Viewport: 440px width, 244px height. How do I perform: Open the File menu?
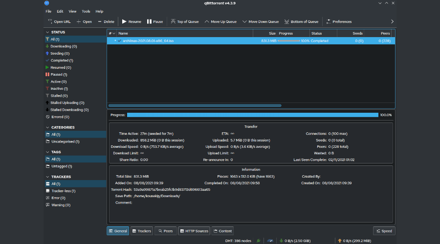click(48, 12)
